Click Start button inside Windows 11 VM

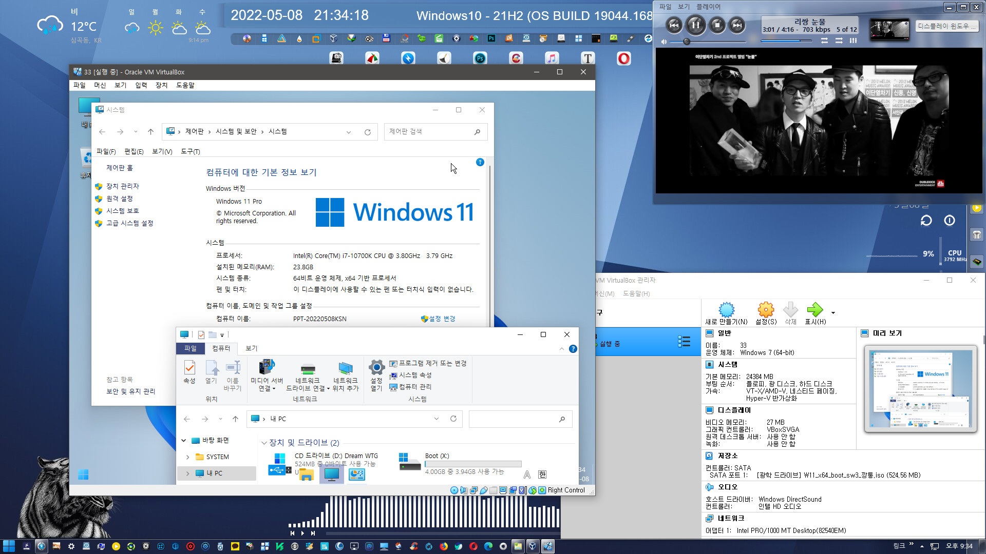click(83, 474)
